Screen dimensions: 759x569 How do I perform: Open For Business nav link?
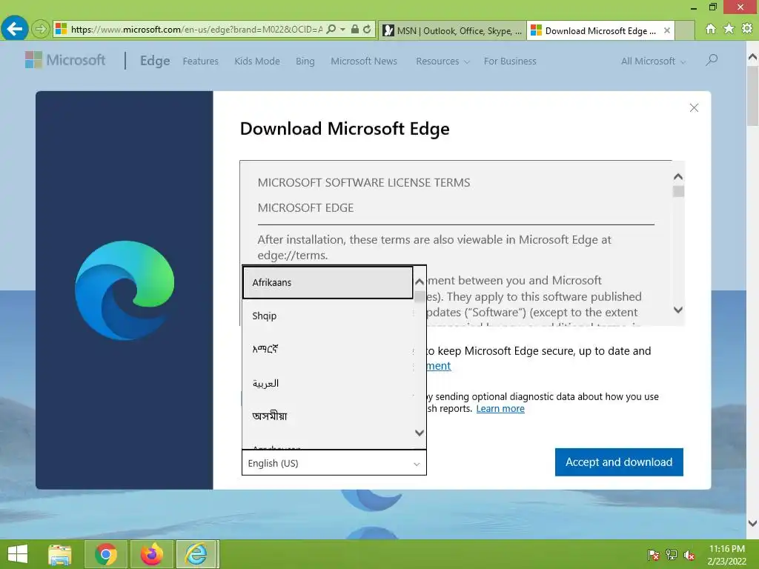coord(510,61)
